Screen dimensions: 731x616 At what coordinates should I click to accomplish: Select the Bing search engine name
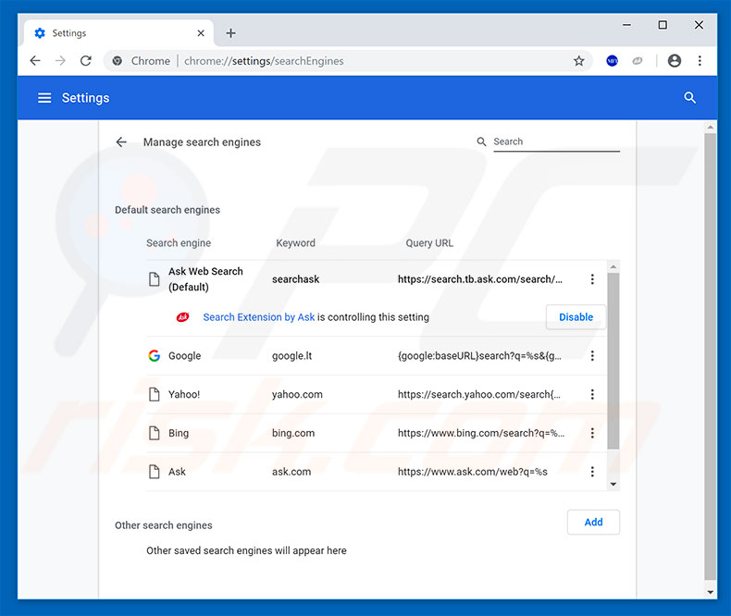(179, 433)
